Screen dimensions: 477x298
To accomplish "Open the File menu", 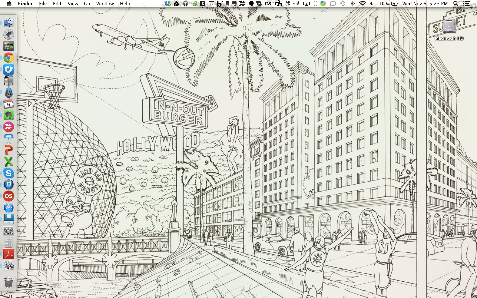I will [x=43, y=4].
